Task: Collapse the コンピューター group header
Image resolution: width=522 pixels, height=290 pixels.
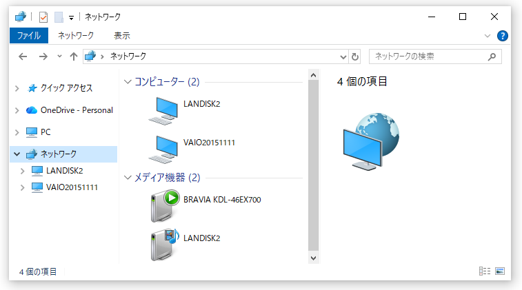Action: [x=127, y=82]
